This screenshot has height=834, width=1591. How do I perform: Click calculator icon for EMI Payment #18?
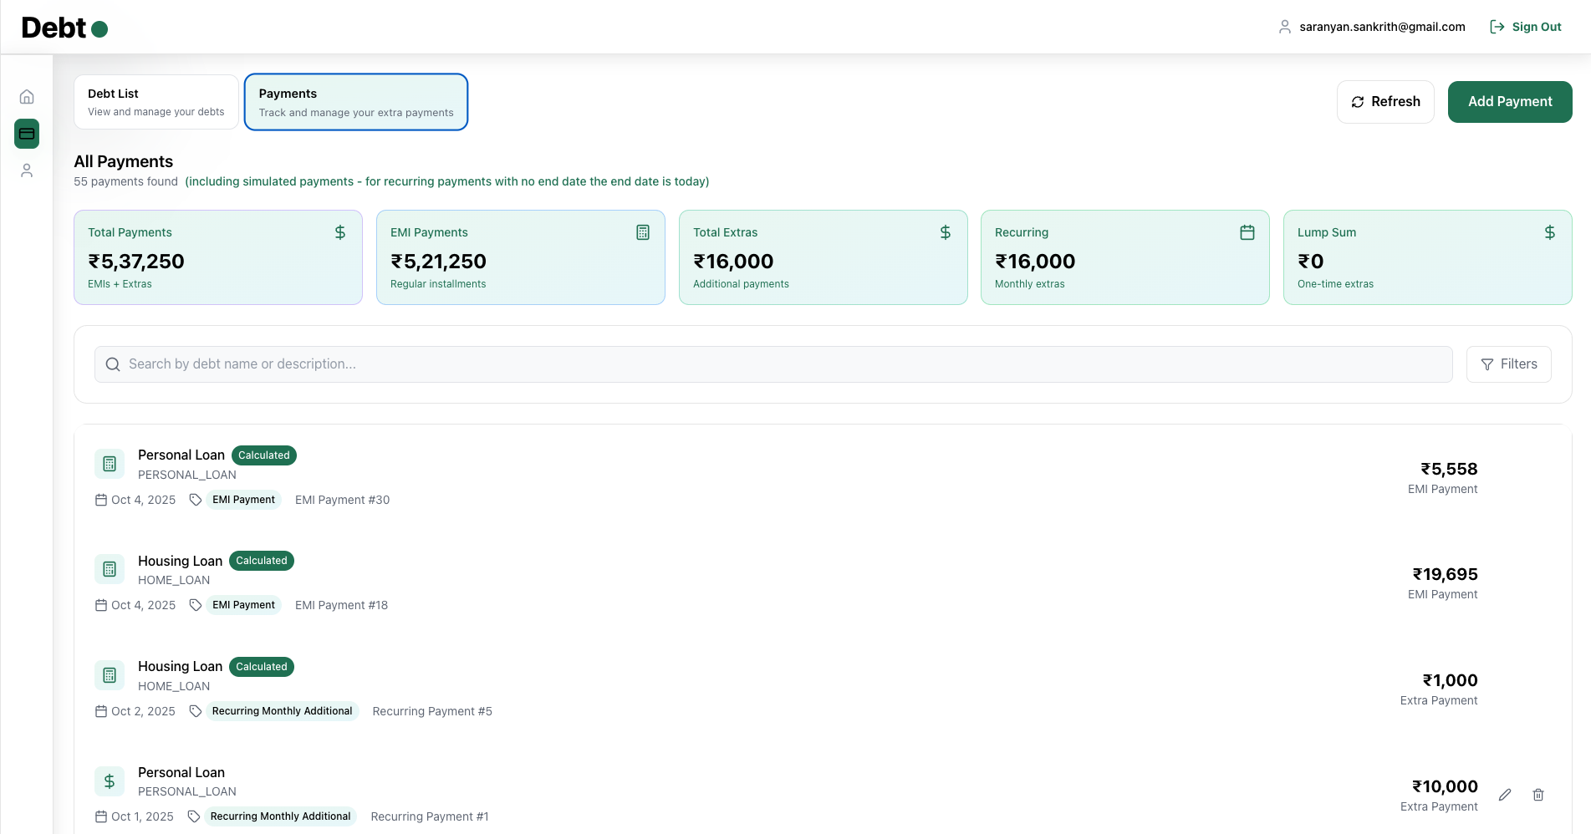(x=110, y=569)
